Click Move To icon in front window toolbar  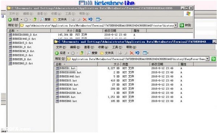[120, 53]
